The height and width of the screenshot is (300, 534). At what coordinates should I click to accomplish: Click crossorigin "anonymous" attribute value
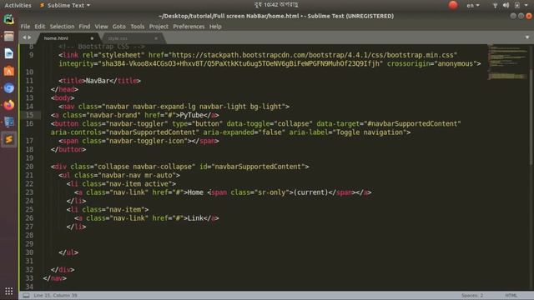click(455, 63)
